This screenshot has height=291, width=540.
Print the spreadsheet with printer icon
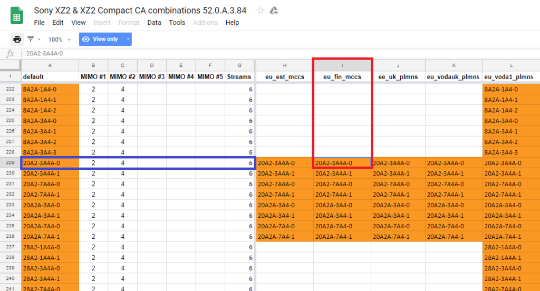17,39
